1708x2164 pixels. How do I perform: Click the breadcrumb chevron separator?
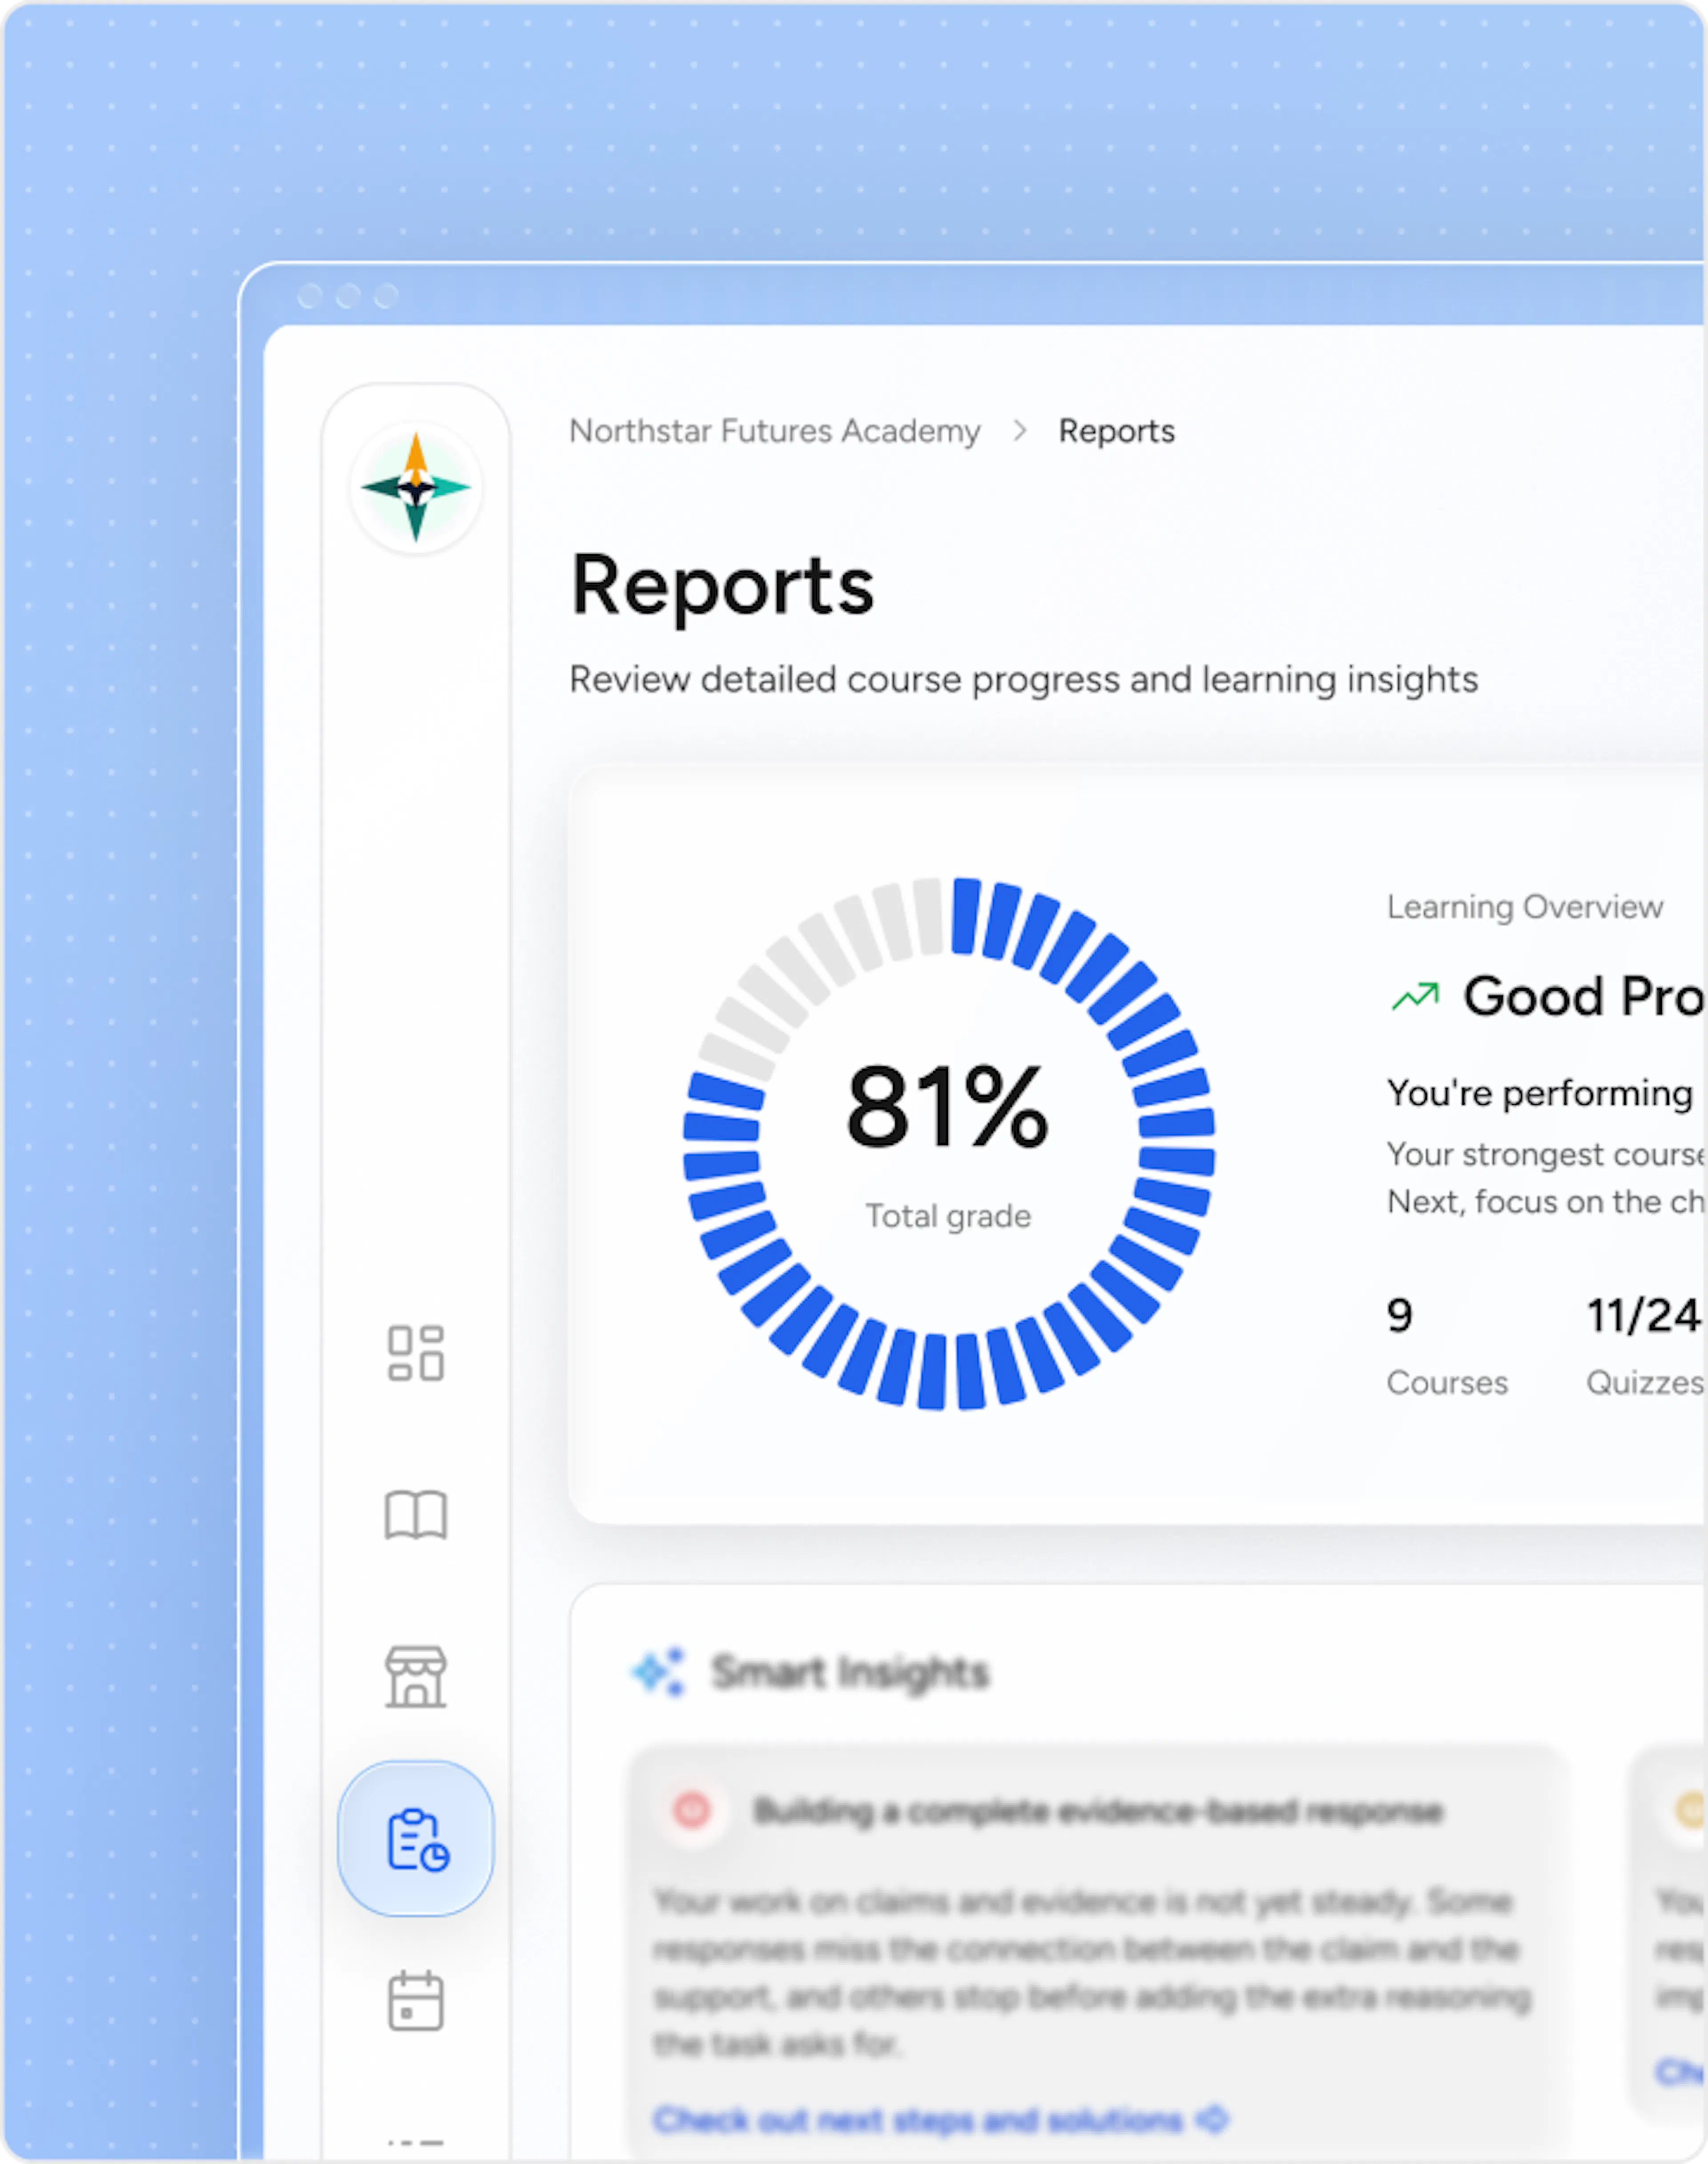click(x=1020, y=431)
